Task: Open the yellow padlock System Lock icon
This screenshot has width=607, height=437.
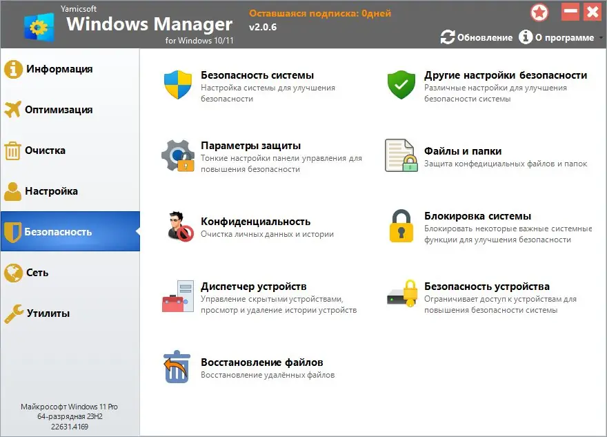Action: point(401,226)
